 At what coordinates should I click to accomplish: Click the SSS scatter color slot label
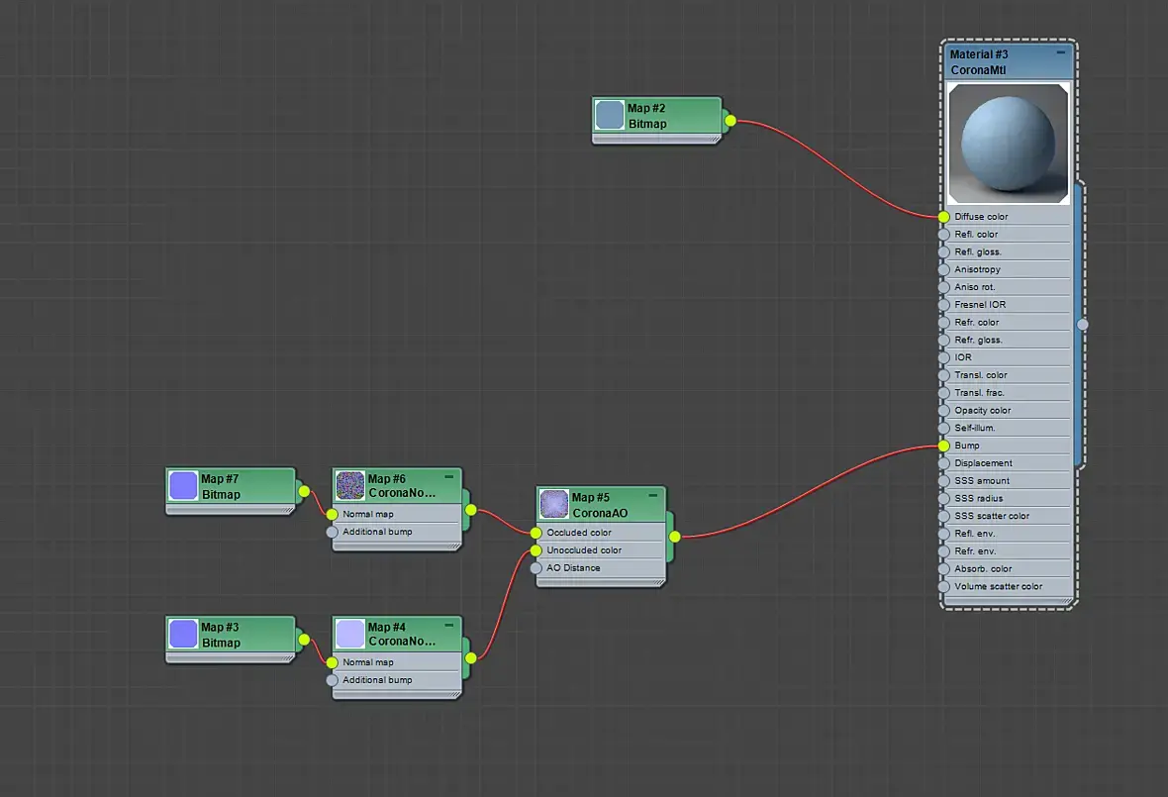pos(992,516)
